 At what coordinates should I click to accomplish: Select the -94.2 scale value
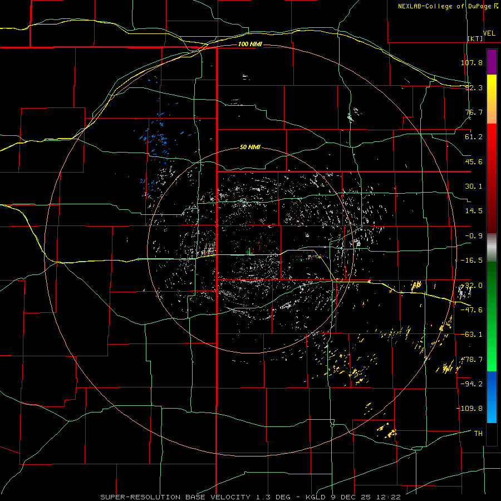(471, 384)
